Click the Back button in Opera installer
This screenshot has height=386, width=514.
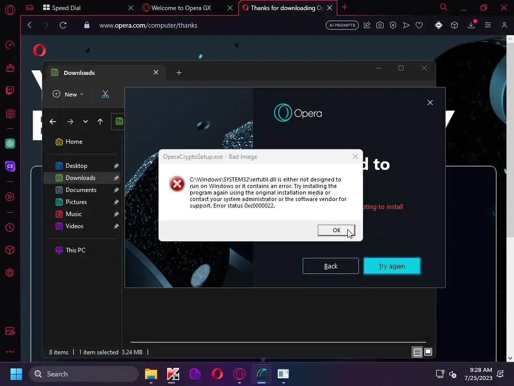tap(330, 266)
